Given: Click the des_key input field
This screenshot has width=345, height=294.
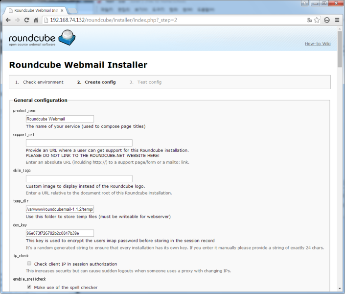Looking at the screenshot, I should pyautogui.click(x=60, y=233).
